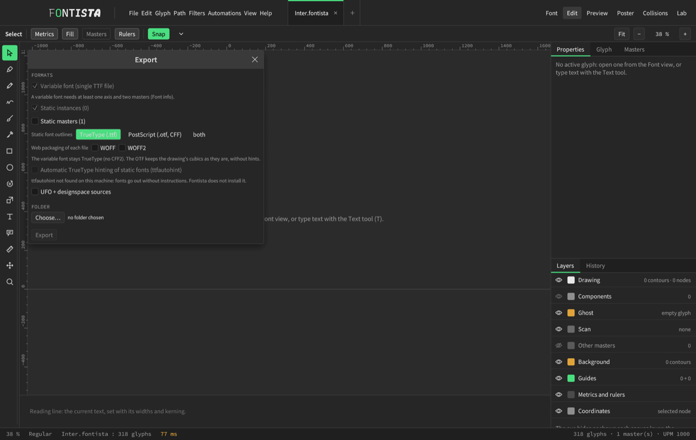The width and height of the screenshot is (696, 440).
Task: Toggle the Rulers button
Action: (x=127, y=34)
